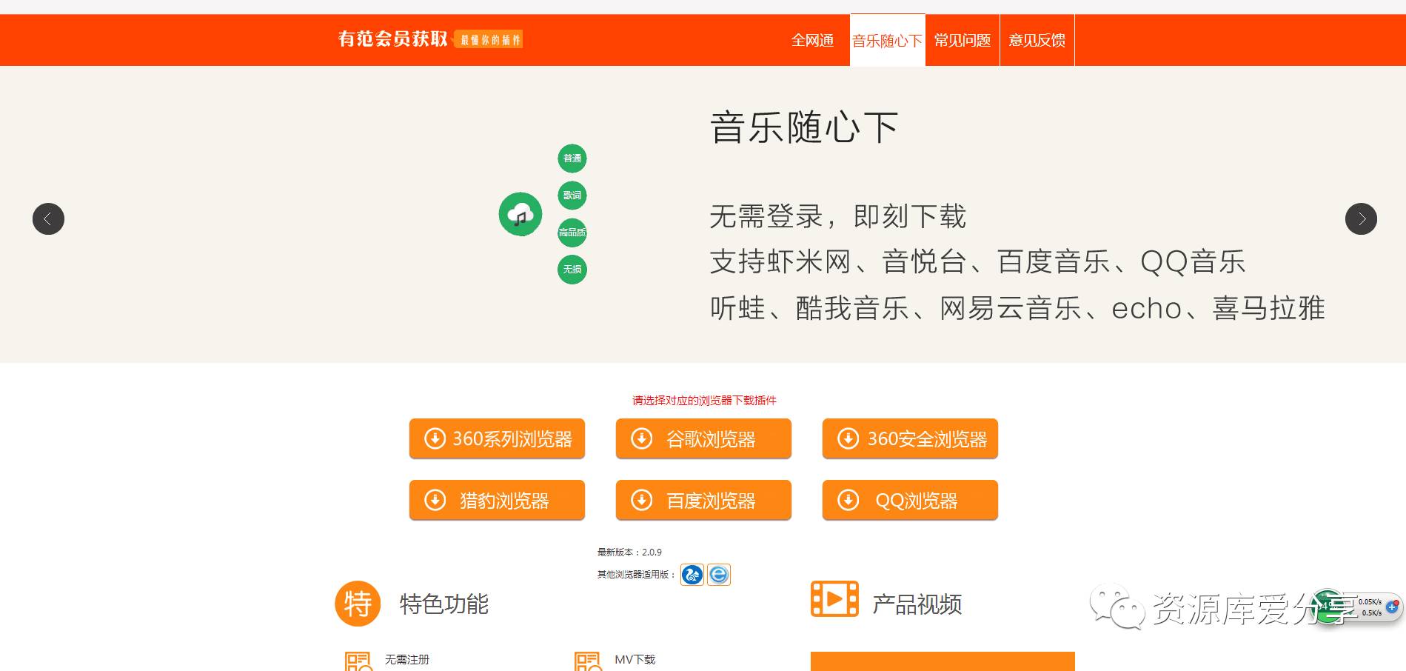The height and width of the screenshot is (671, 1406).
Task: Click the 无需注册 feature label
Action: pyautogui.click(x=407, y=659)
